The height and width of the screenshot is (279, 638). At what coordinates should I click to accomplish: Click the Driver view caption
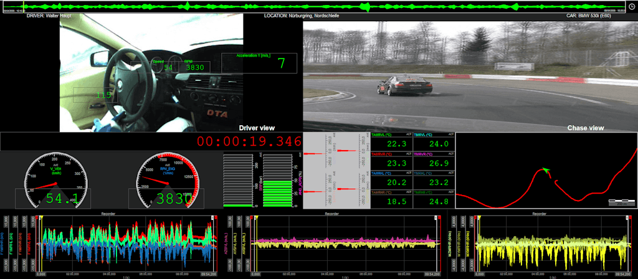tap(257, 128)
